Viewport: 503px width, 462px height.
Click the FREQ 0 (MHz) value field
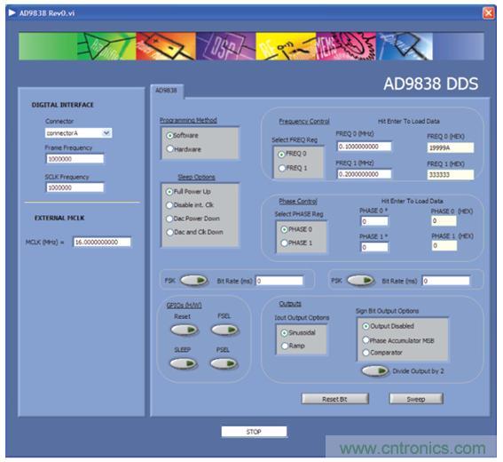364,147
